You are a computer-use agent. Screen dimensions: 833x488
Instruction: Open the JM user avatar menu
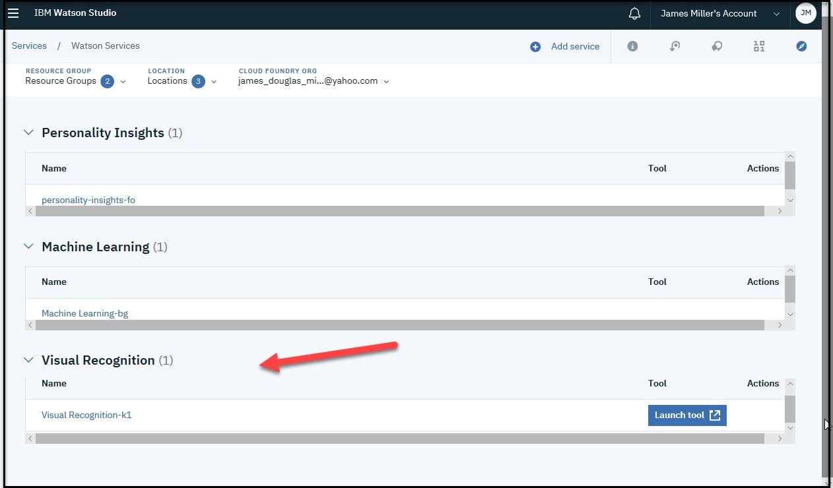click(x=806, y=13)
